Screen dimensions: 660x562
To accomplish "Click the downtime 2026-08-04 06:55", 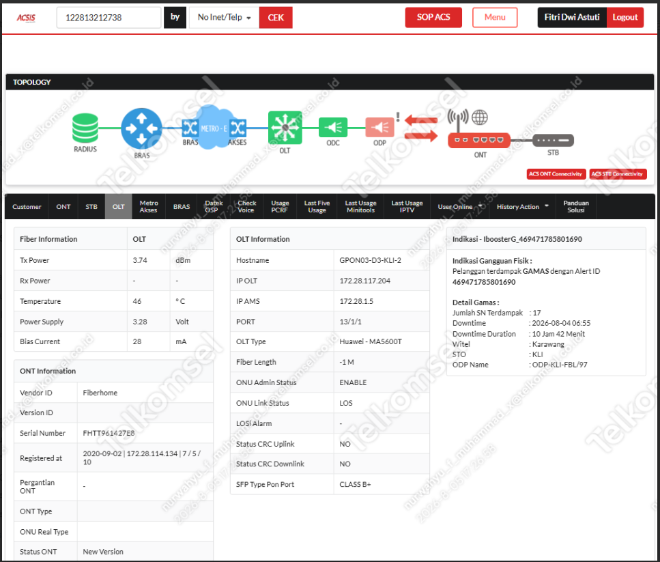I will [x=561, y=323].
